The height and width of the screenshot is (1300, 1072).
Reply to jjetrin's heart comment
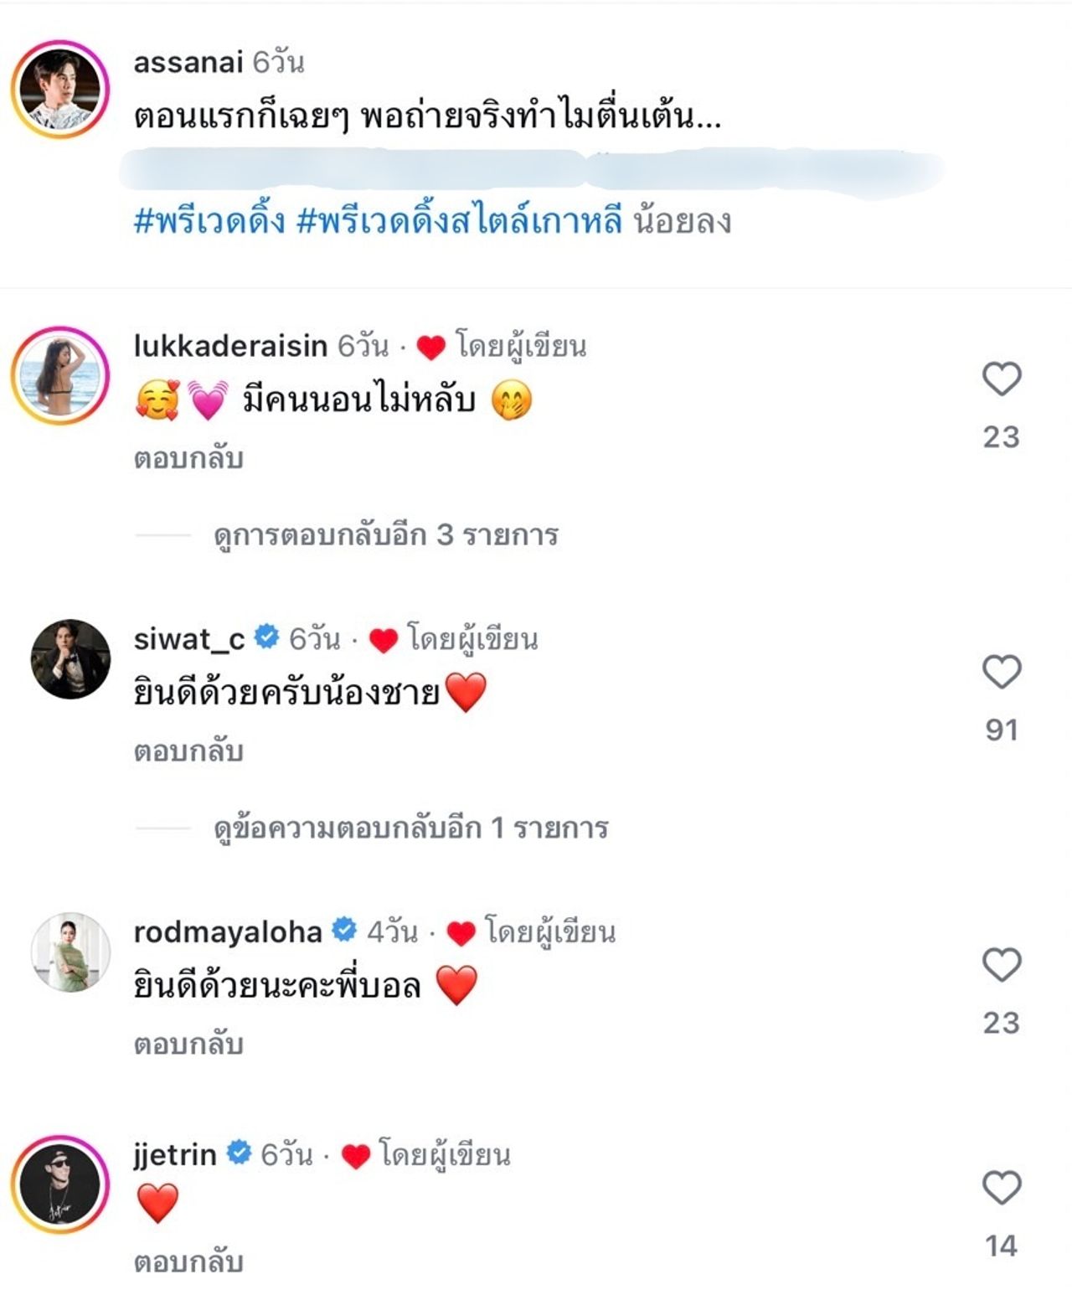click(188, 1262)
